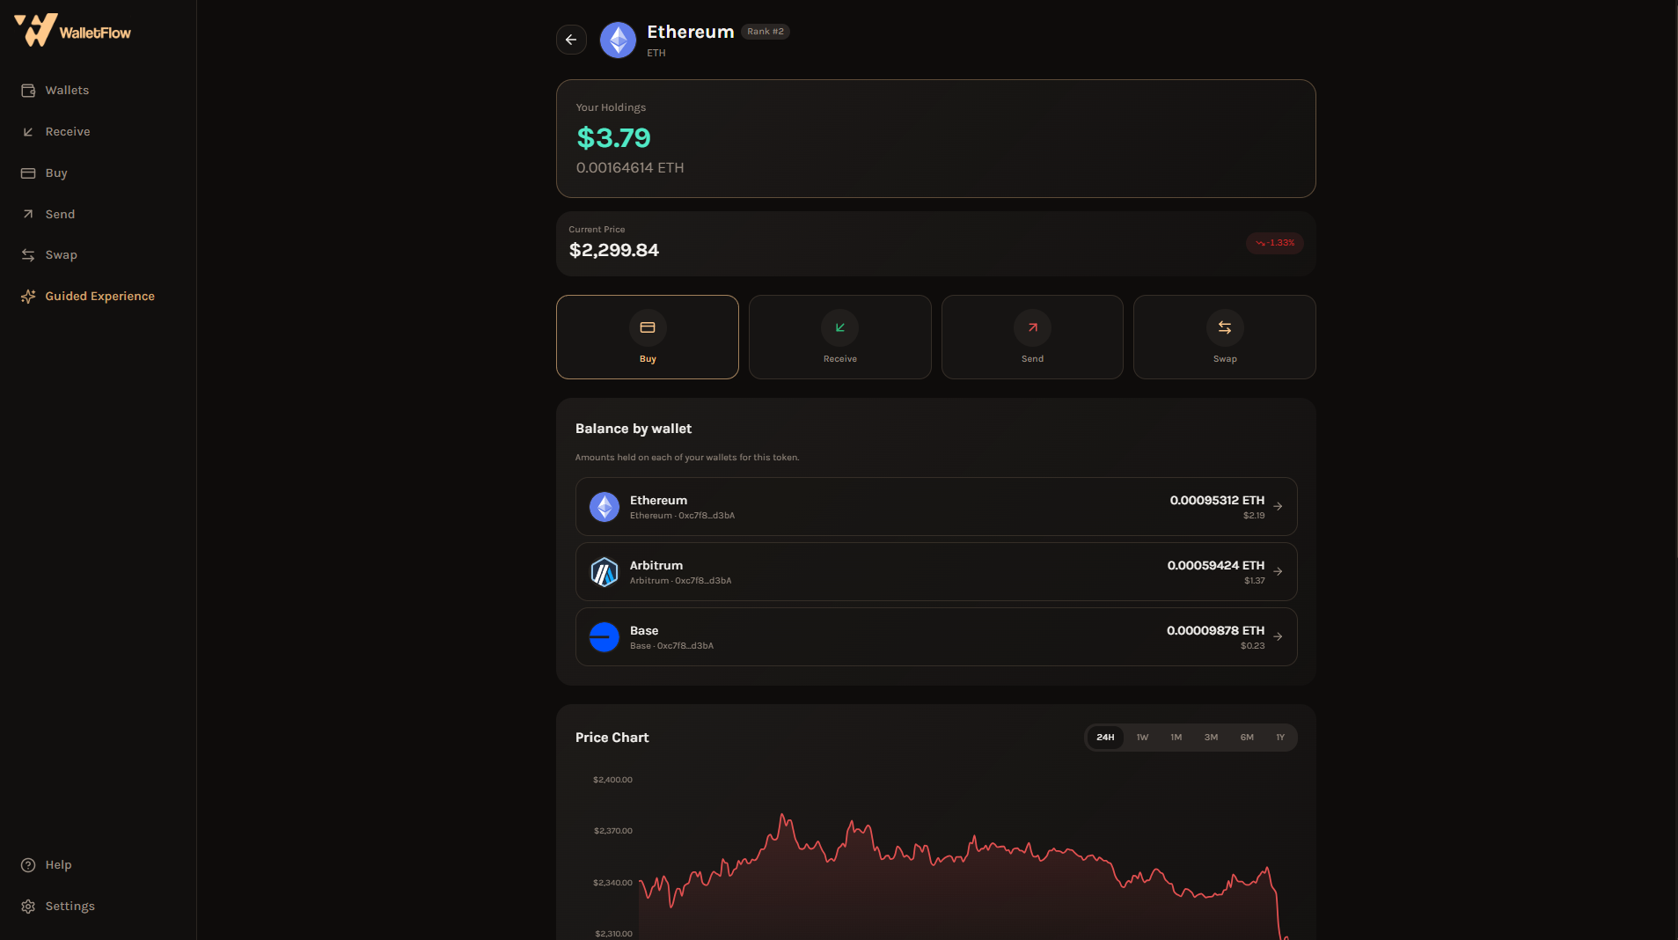1678x940 pixels.
Task: Click the Wallets sidebar icon
Action: [x=28, y=91]
